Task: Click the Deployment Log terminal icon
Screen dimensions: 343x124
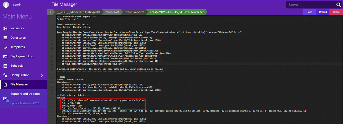Action: [x=5, y=56]
